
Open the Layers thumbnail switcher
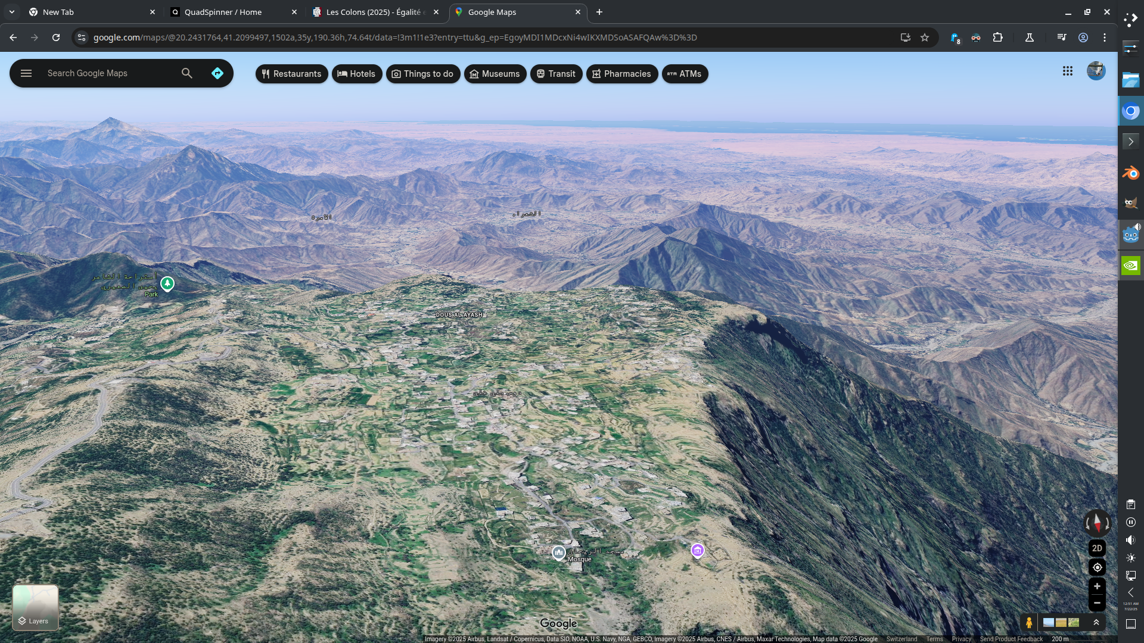35,607
